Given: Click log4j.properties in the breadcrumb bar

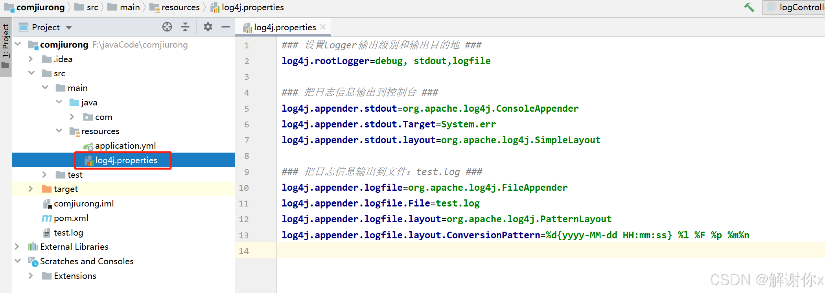Looking at the screenshot, I should click(x=252, y=7).
